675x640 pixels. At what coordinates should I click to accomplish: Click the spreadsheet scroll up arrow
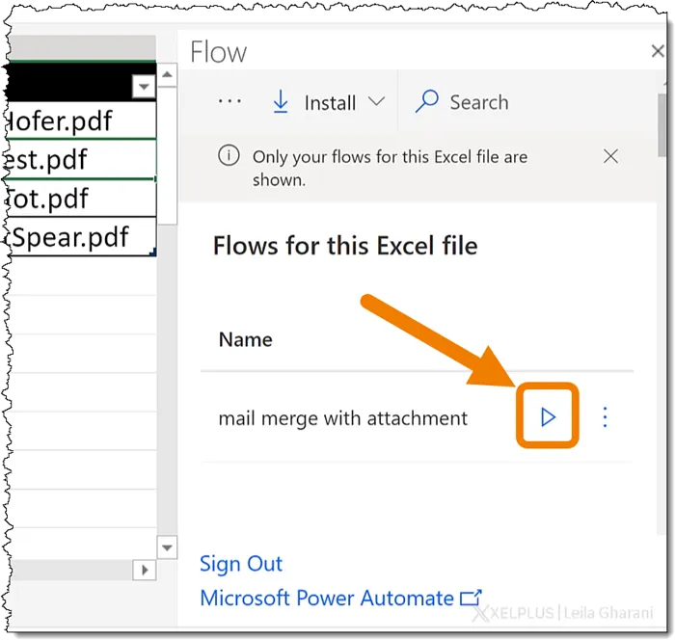[x=167, y=75]
